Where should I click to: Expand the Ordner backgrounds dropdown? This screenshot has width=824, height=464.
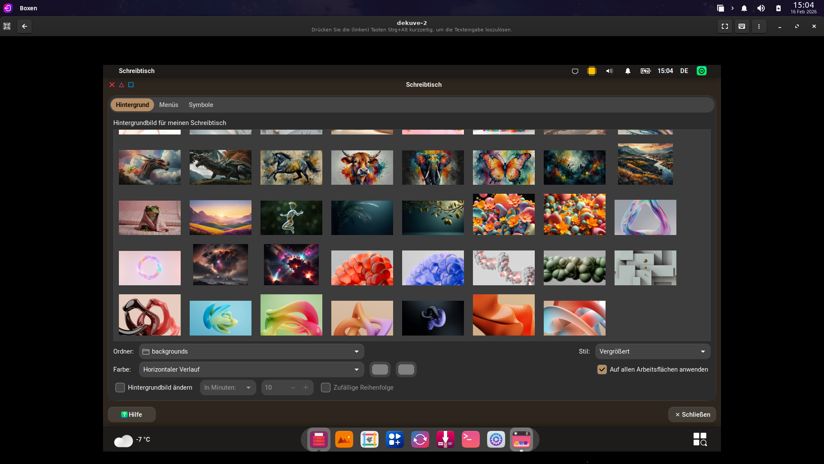click(251, 351)
